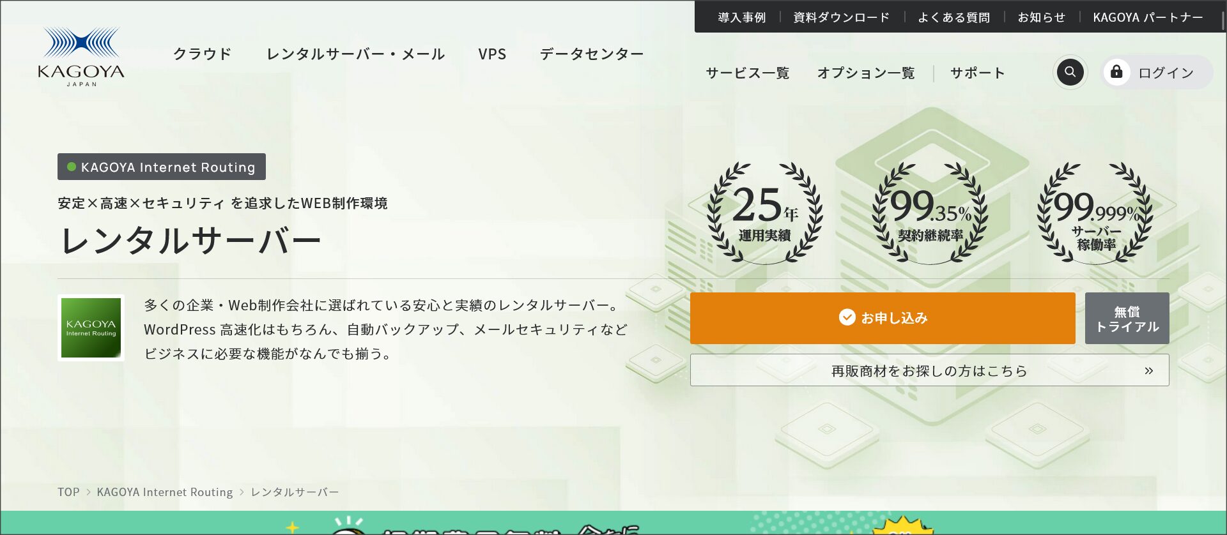Go to サービス一覧

[x=747, y=73]
